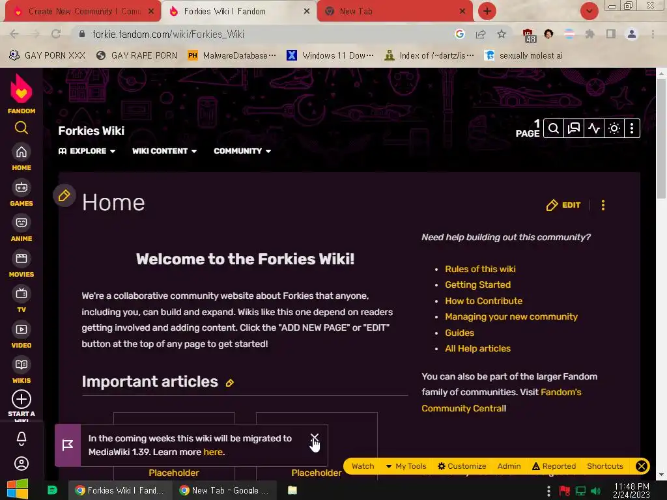Open first Placeholder article card
The width and height of the screenshot is (667, 500).
coord(174,473)
